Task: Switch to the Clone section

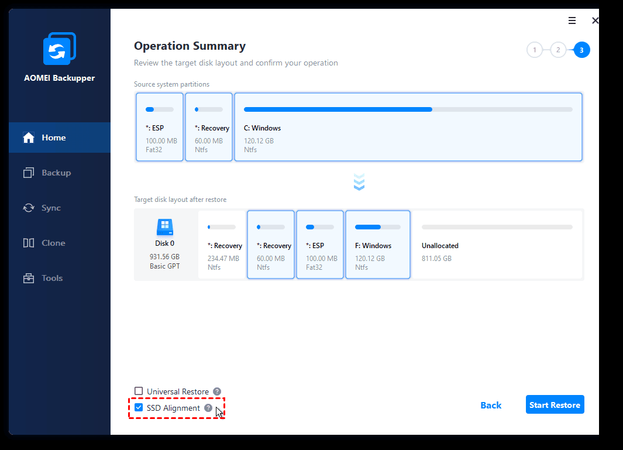Action: pos(54,243)
